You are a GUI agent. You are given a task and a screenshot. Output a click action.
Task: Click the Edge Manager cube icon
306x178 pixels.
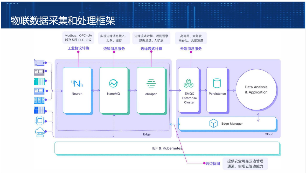click(x=213, y=123)
